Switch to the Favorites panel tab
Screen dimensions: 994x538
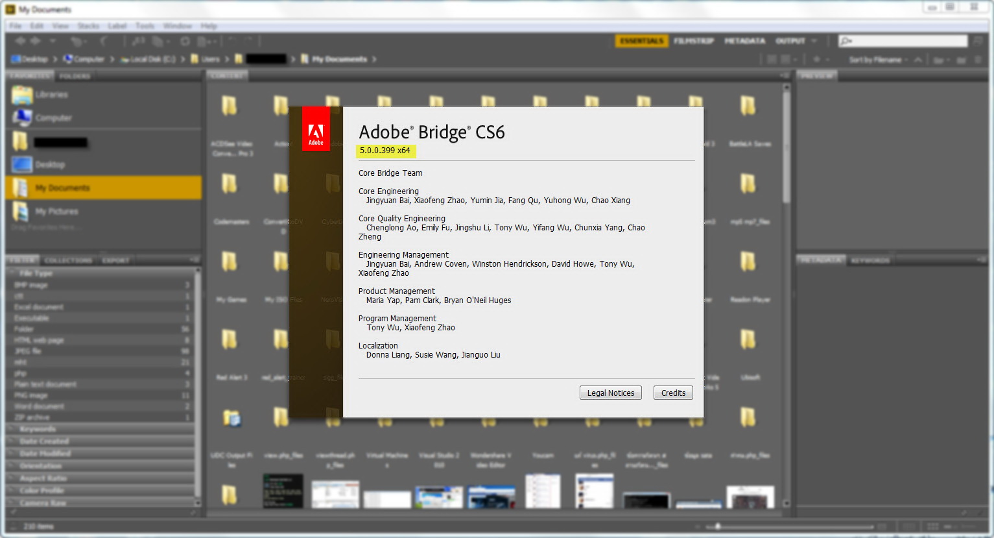30,76
